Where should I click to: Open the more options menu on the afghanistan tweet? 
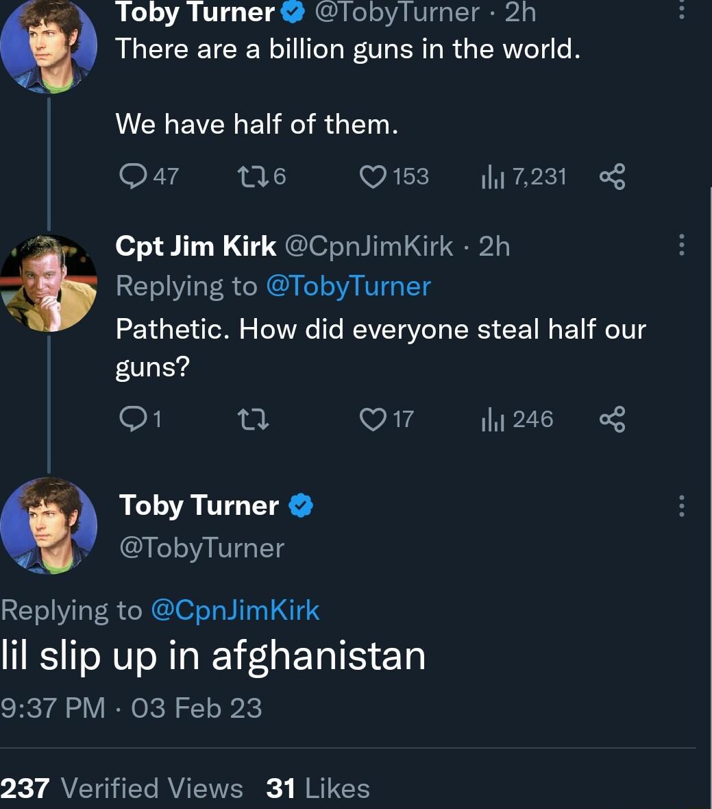point(682,505)
